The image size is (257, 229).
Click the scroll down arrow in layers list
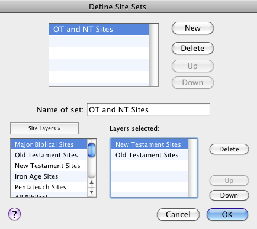[91, 192]
